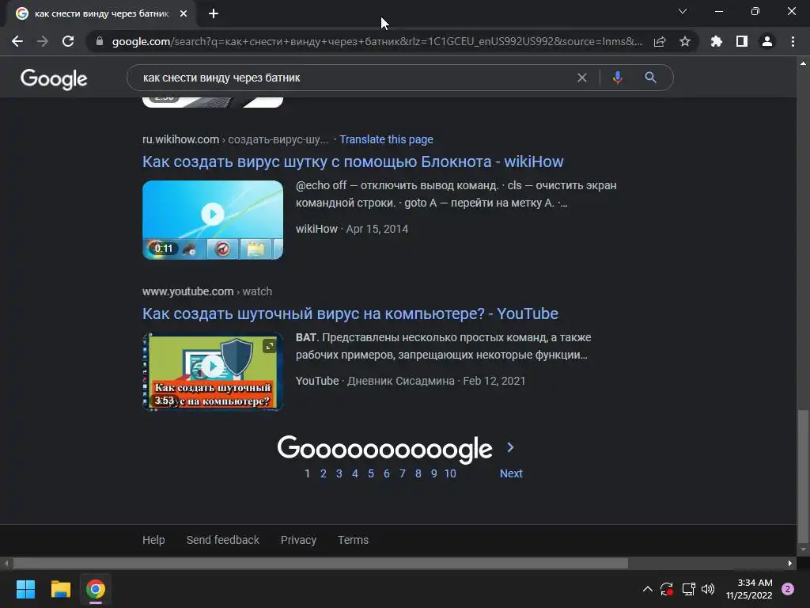Click the address bar URL

377,41
